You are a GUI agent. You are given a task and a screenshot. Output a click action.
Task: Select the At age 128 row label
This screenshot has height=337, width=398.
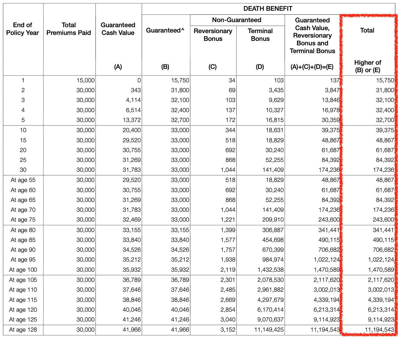(23, 330)
